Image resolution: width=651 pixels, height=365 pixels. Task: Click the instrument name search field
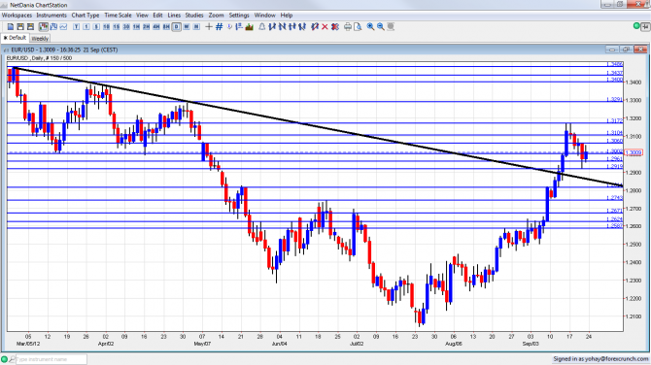(x=51, y=359)
